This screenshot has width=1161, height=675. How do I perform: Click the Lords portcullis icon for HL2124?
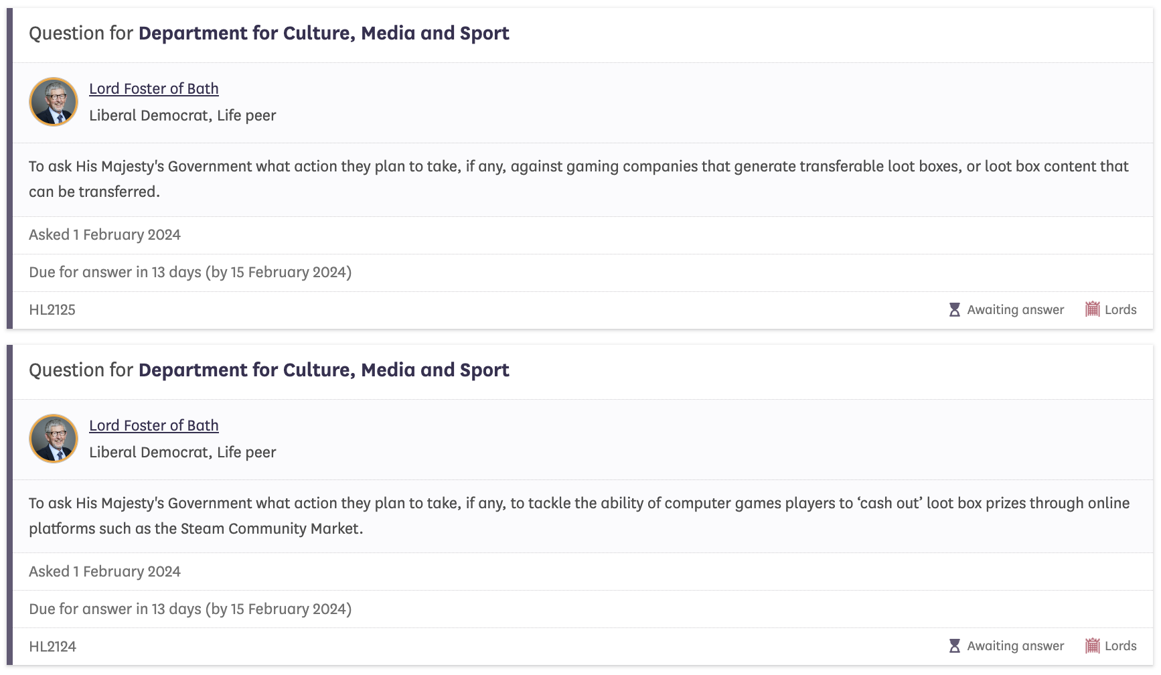click(x=1093, y=646)
